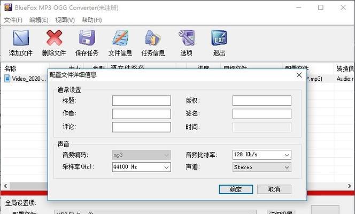Open 选项 settings tool icon
This screenshot has height=214, width=355.
tap(187, 38)
